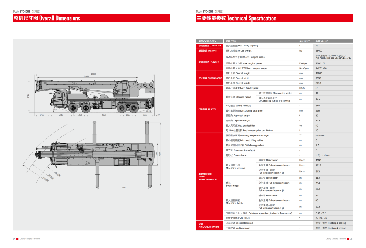Click the MAIN PERFORMANCE category cell

tap(209, 176)
